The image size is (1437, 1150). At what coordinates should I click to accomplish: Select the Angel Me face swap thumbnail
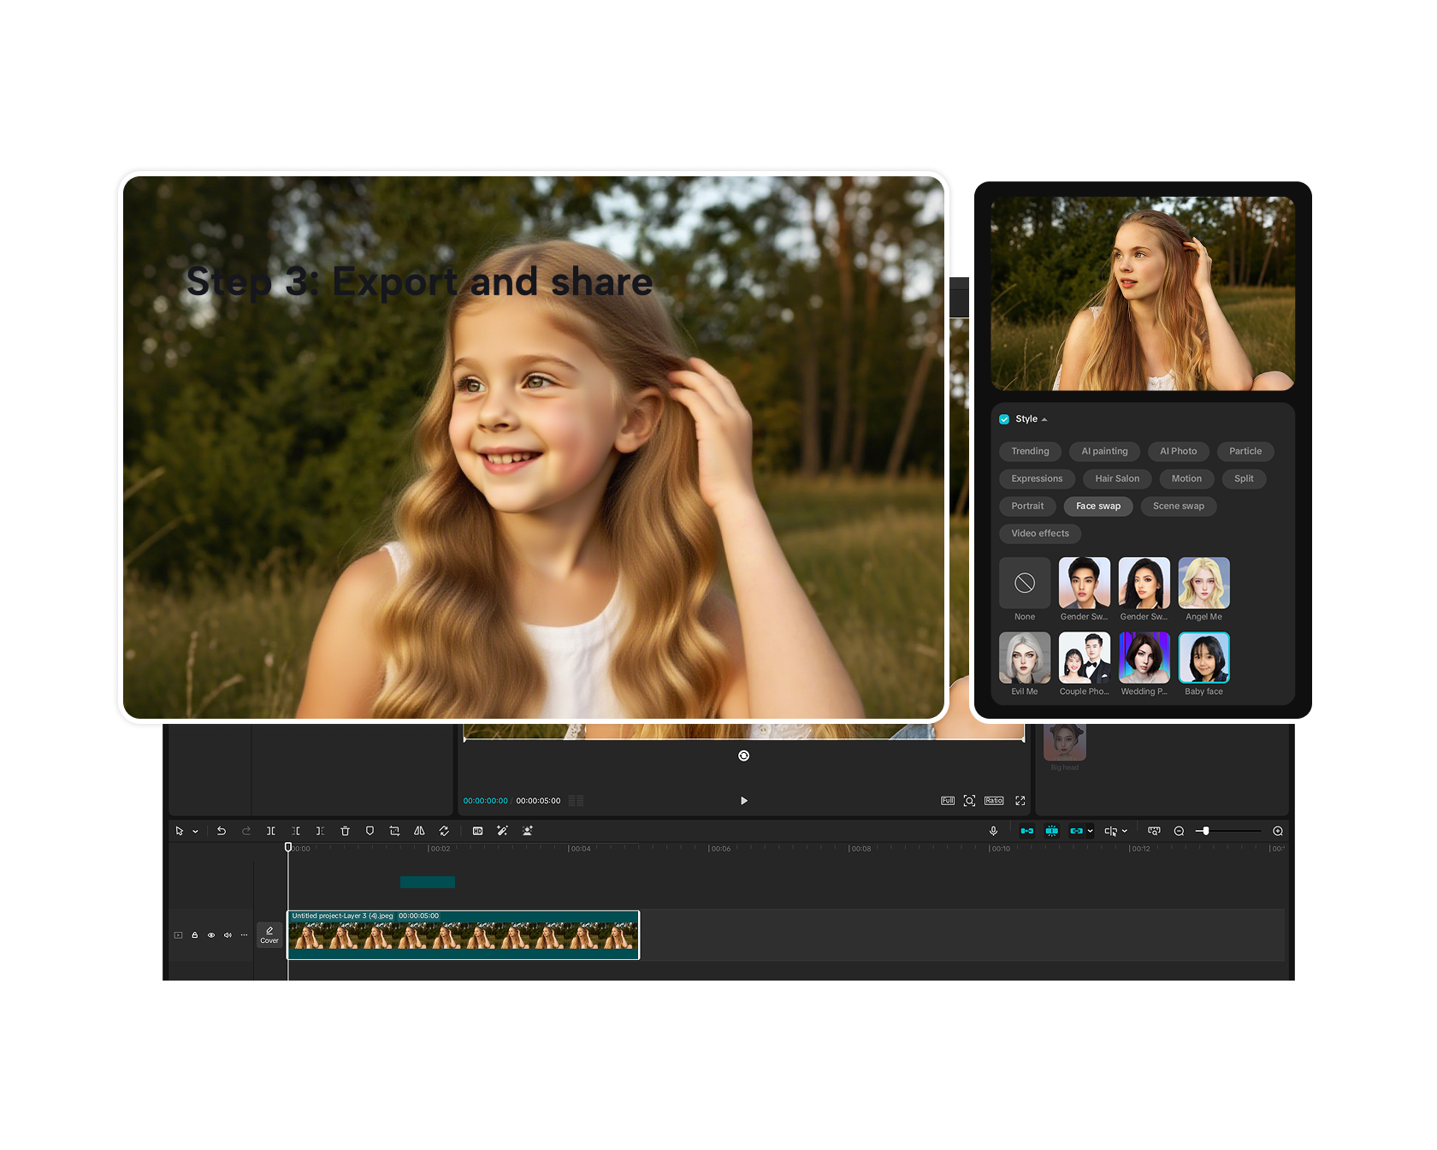(1203, 584)
